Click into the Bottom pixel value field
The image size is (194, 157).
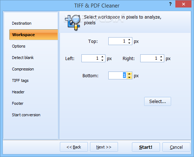click(117, 75)
